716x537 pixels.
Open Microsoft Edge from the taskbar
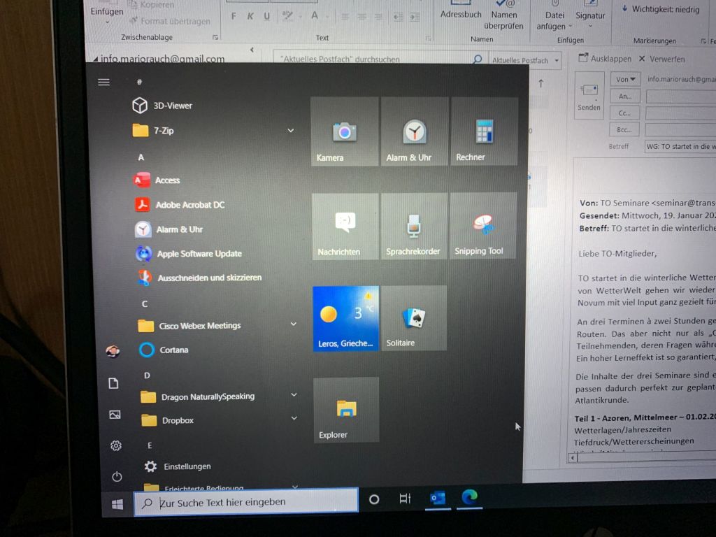click(x=469, y=497)
